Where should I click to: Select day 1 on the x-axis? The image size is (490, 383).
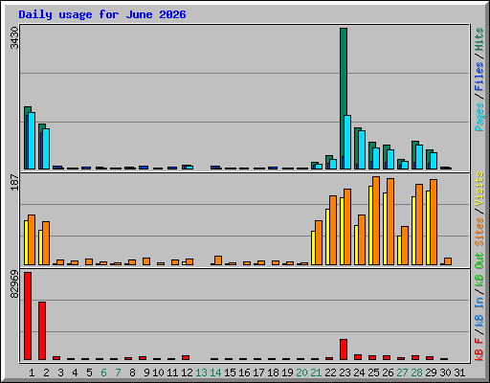(32, 372)
